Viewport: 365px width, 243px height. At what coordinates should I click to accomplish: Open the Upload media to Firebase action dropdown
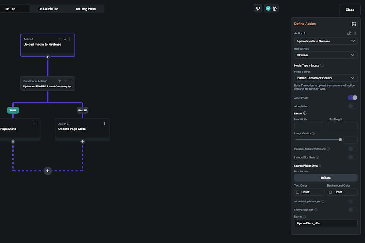[x=325, y=41]
